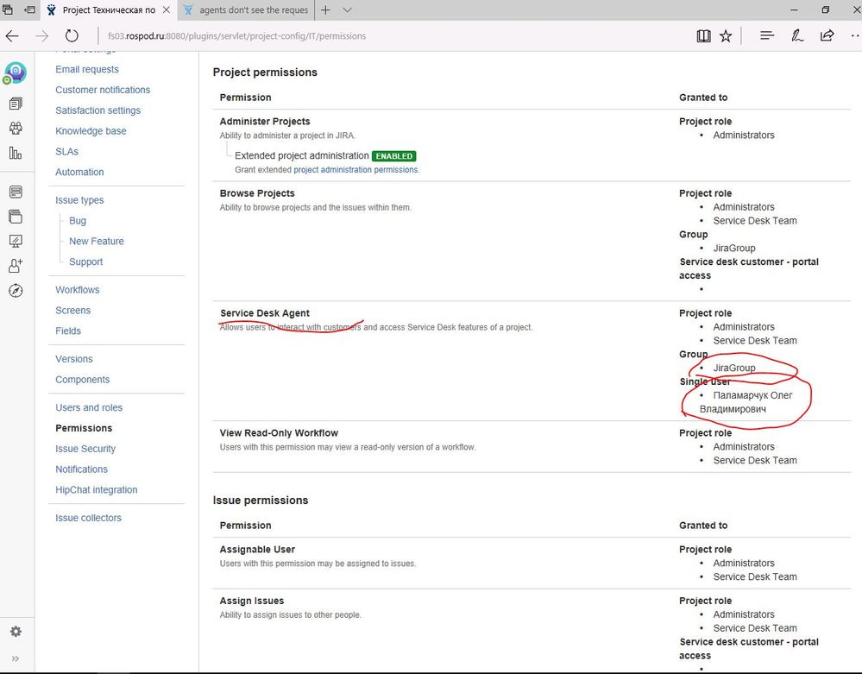Image resolution: width=862 pixels, height=674 pixels.
Task: Open Knowledge base settings
Action: pyautogui.click(x=91, y=131)
